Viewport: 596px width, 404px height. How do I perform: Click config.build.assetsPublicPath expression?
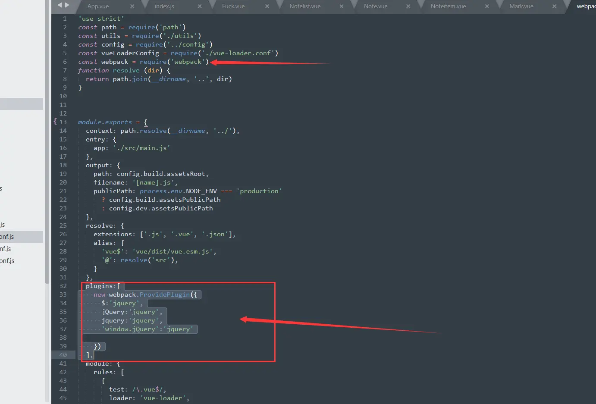click(x=165, y=200)
